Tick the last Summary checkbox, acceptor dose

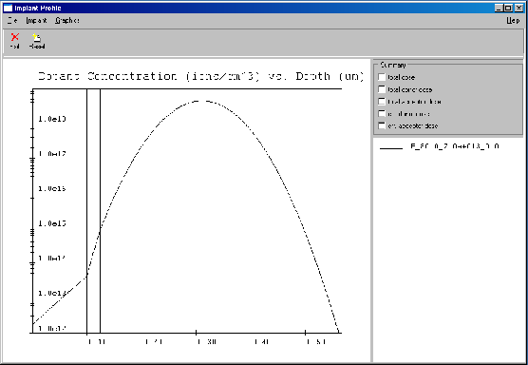(382, 125)
